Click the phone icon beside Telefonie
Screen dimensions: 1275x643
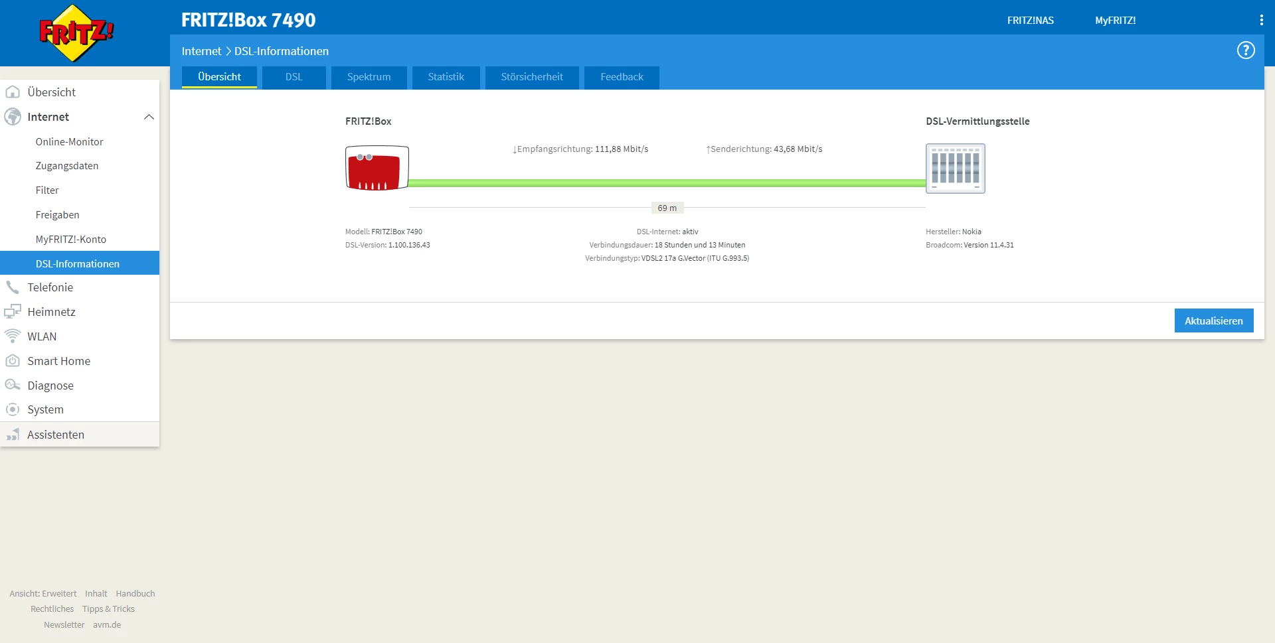[x=13, y=287]
